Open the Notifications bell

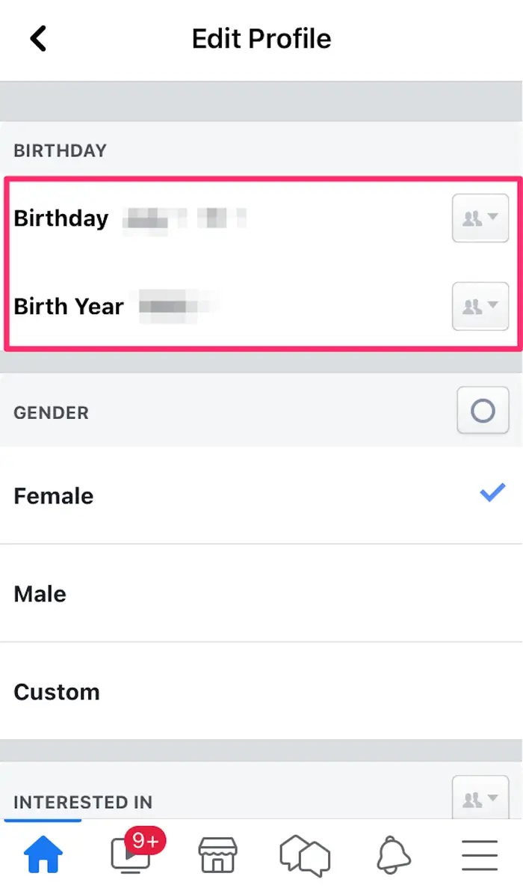392,855
